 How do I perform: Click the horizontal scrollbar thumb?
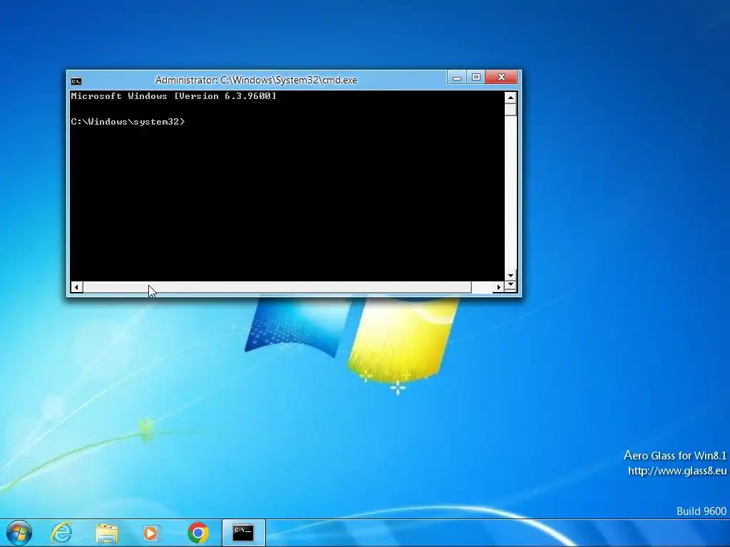pyautogui.click(x=277, y=287)
